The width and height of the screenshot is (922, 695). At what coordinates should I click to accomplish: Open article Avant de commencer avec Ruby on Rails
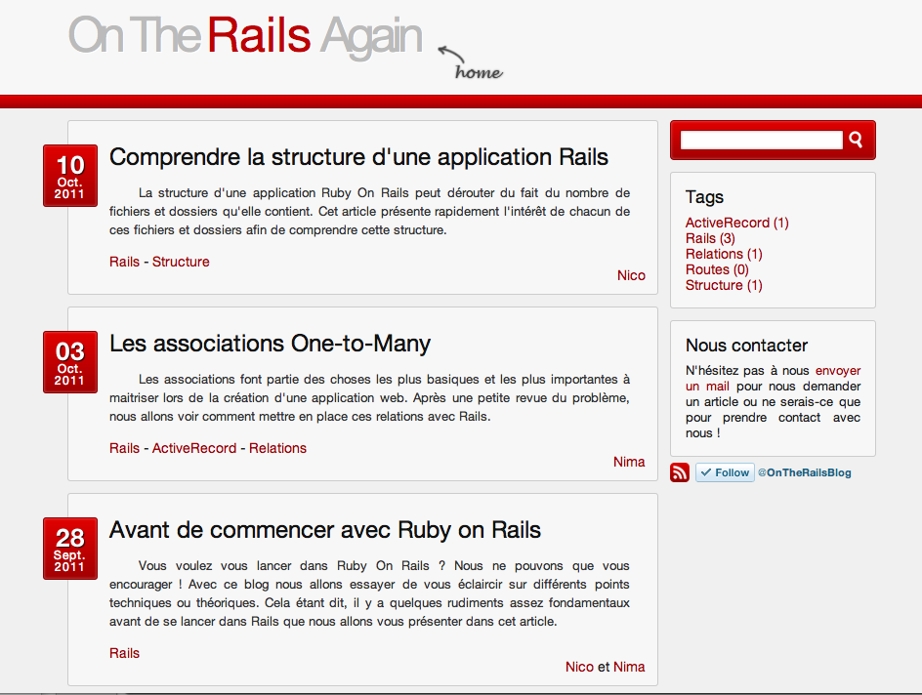click(x=325, y=530)
